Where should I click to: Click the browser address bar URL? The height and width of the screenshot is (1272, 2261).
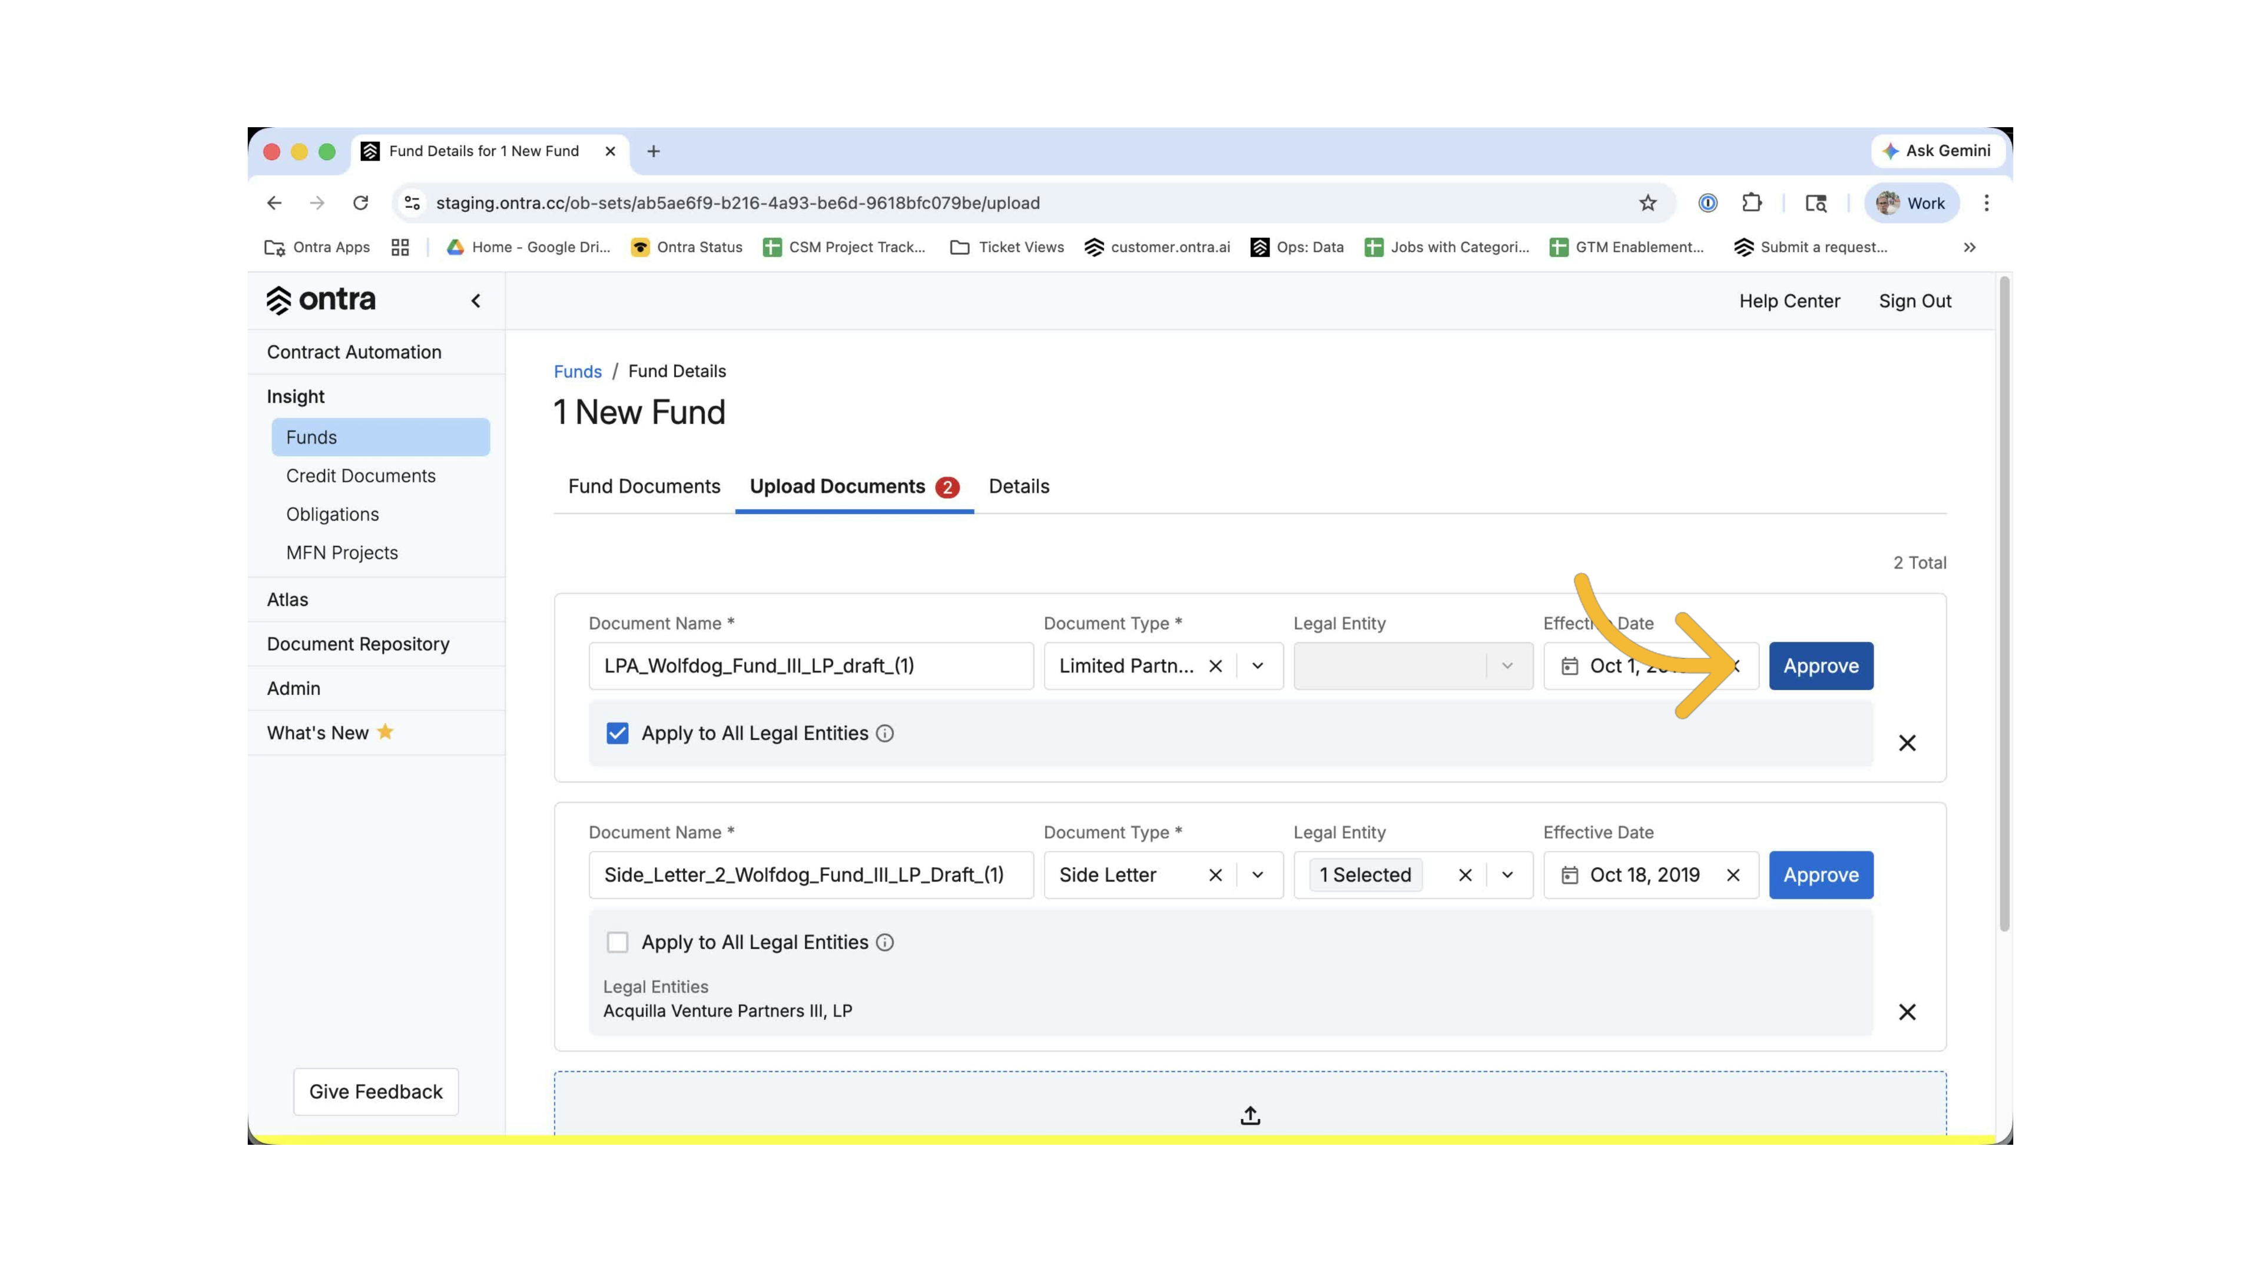click(x=737, y=203)
